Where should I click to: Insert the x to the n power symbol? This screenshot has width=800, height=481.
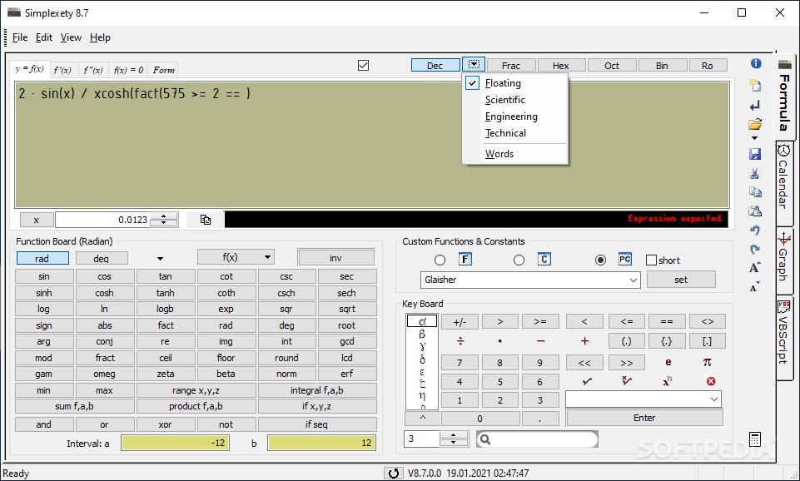[668, 381]
